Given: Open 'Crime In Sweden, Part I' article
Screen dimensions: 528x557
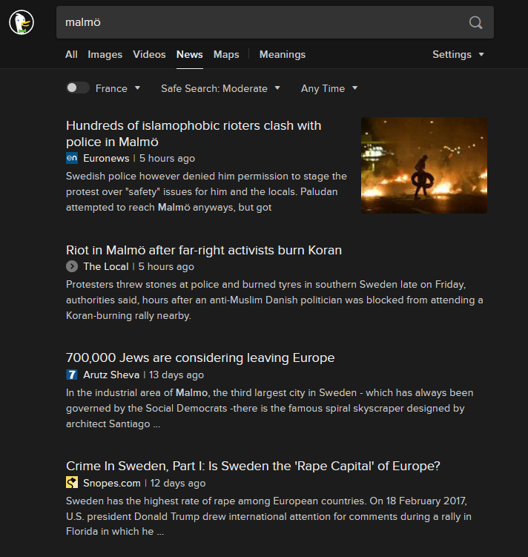Looking at the screenshot, I should click(x=253, y=466).
